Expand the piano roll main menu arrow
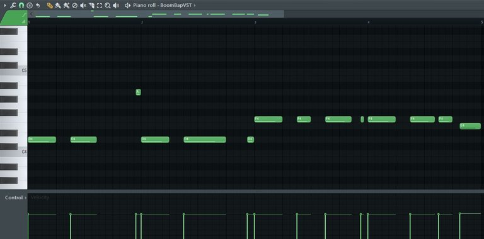Viewport: 484px width, 239px height. click(x=5, y=5)
